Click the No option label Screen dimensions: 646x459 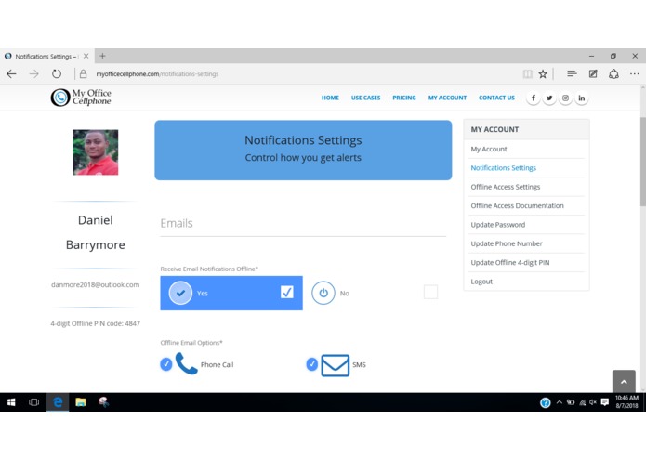pos(345,293)
